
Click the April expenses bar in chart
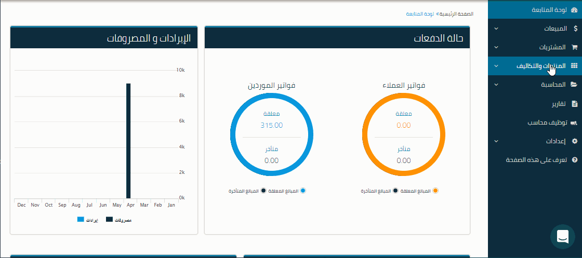[128, 140]
